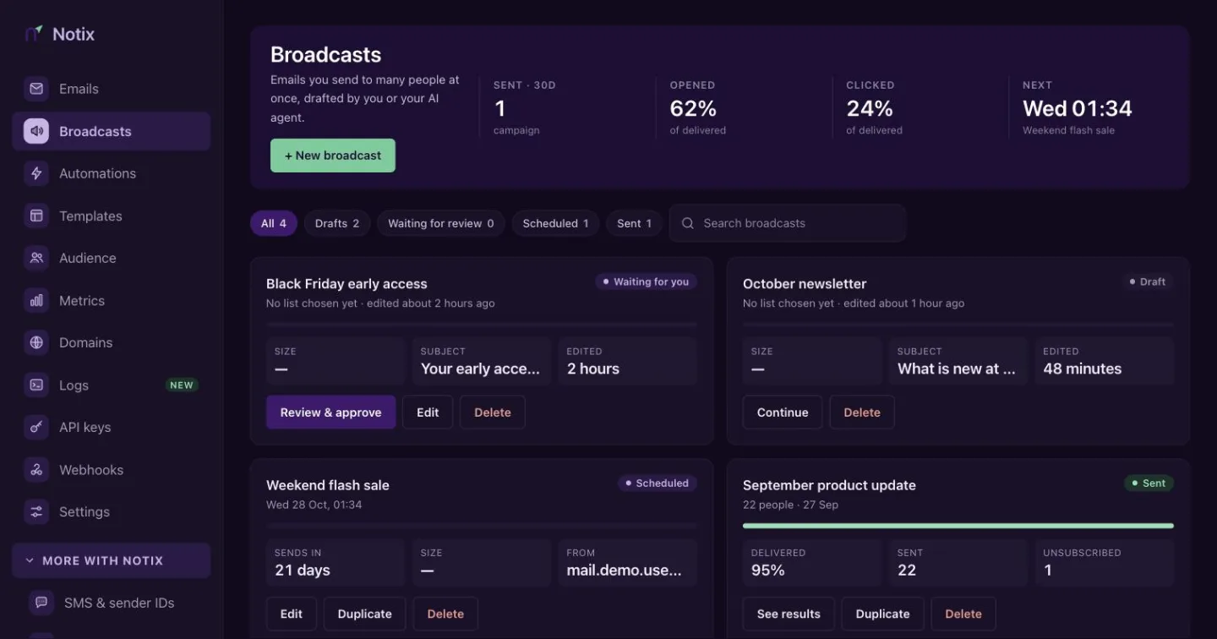This screenshot has height=639, width=1217.
Task: Click the Waiting for you status badge
Action: point(646,281)
